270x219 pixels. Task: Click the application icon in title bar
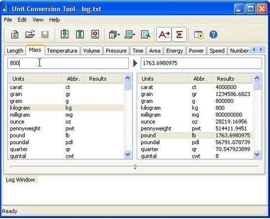point(6,9)
